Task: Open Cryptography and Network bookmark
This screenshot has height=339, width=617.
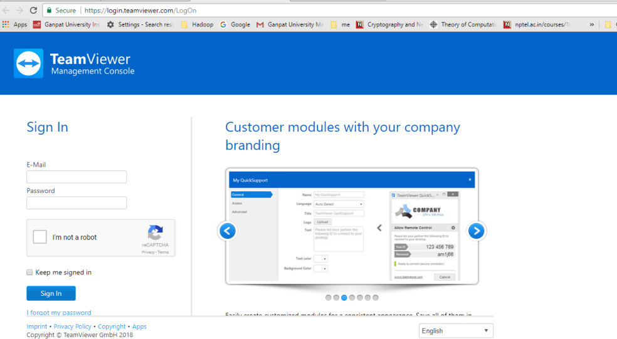Action: (x=389, y=24)
